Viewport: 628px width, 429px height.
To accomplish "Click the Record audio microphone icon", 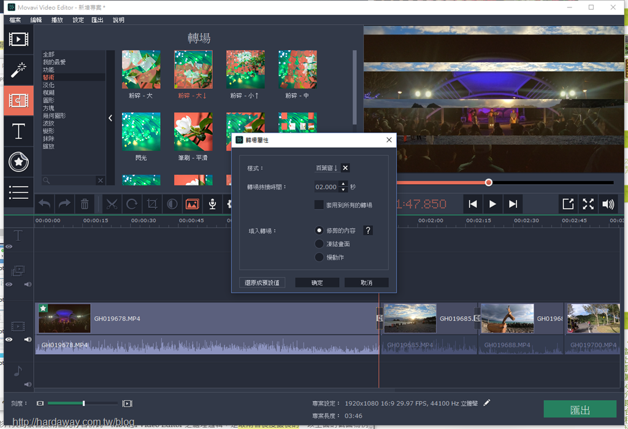I will pyautogui.click(x=212, y=204).
